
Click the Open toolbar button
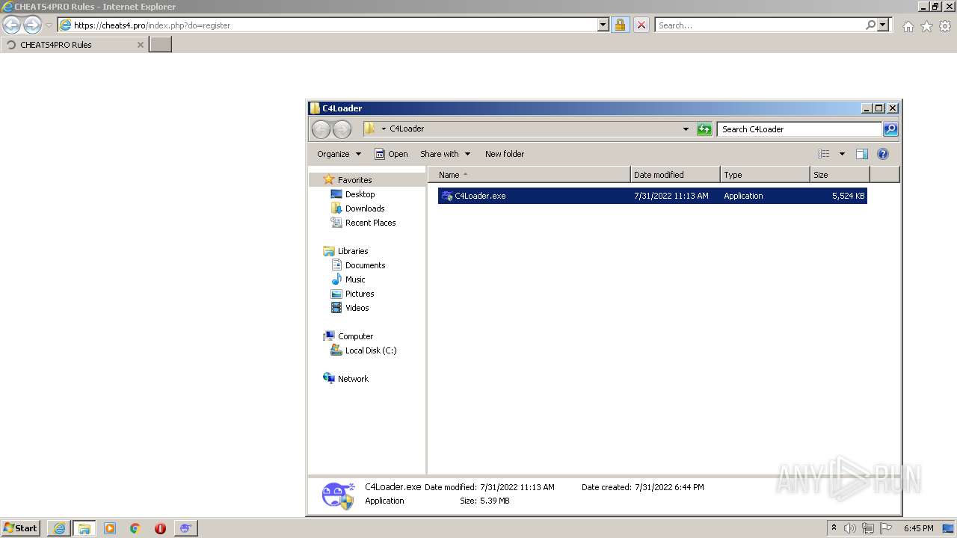pyautogui.click(x=391, y=154)
